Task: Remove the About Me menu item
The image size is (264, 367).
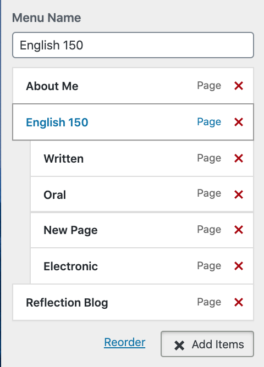Action: pos(239,86)
